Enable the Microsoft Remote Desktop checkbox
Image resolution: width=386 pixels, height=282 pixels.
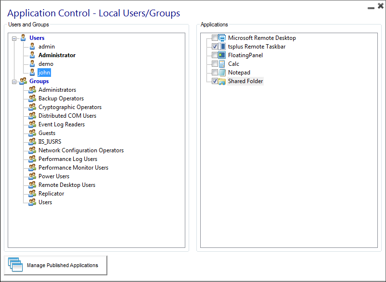(215, 38)
